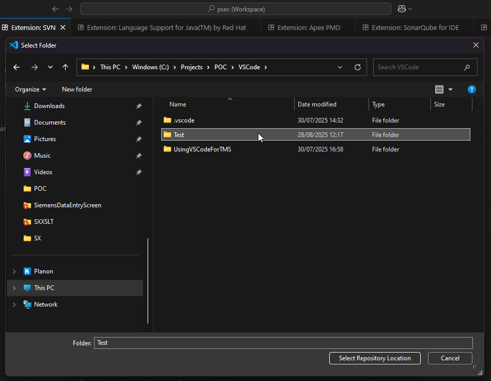The height and width of the screenshot is (381, 491).
Task: Close the Extension: SVN tab
Action: tap(63, 28)
